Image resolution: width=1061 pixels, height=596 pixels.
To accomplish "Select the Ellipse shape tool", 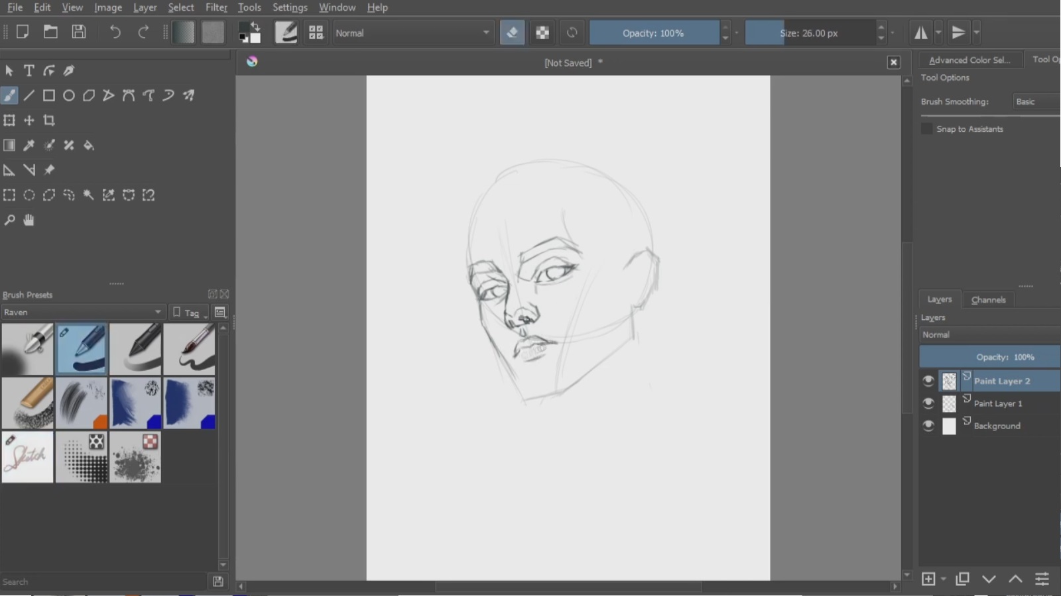I will click(x=69, y=95).
